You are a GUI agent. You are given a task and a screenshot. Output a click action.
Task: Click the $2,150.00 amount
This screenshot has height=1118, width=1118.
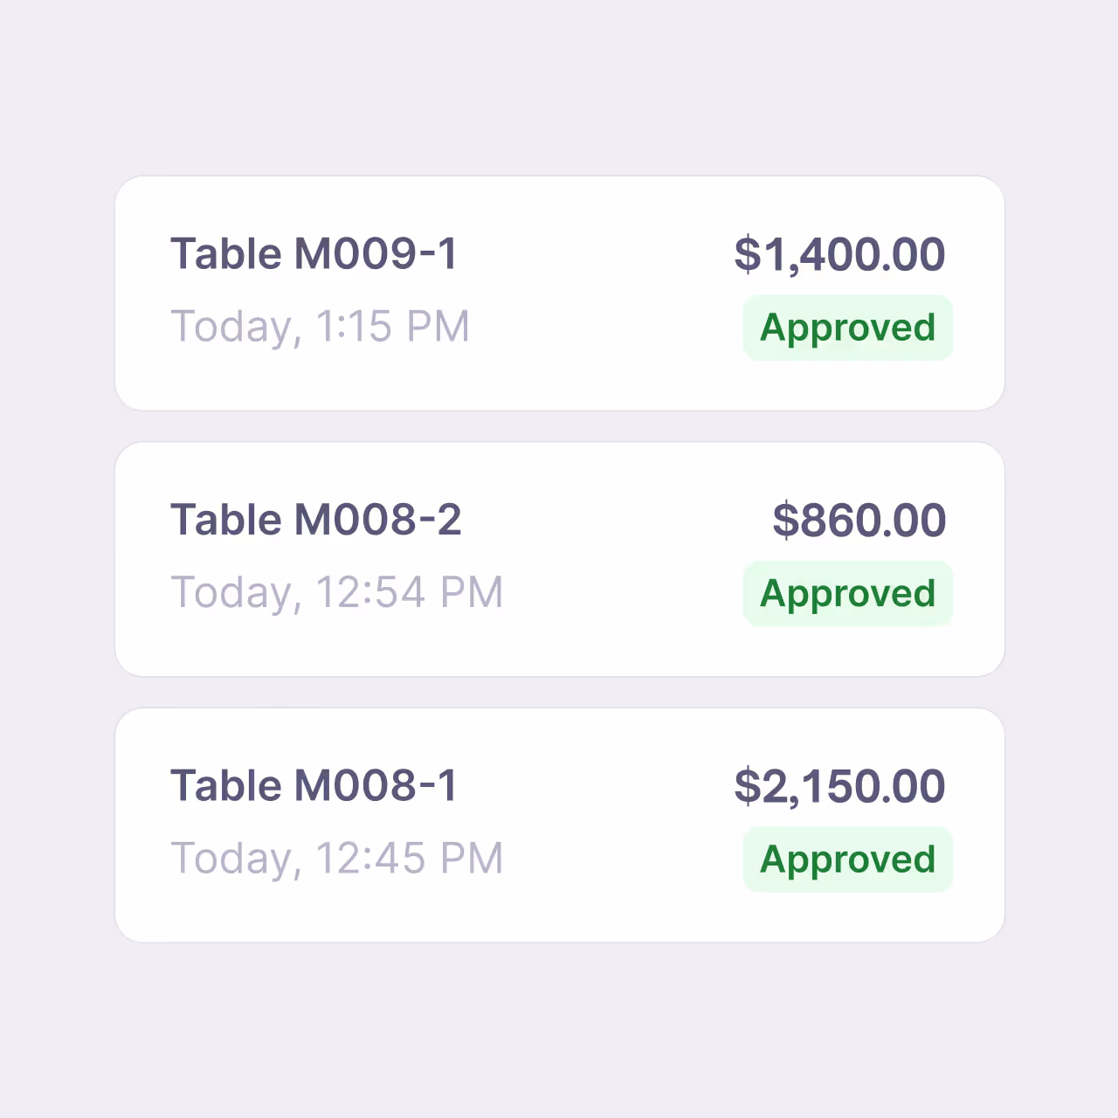(x=839, y=785)
